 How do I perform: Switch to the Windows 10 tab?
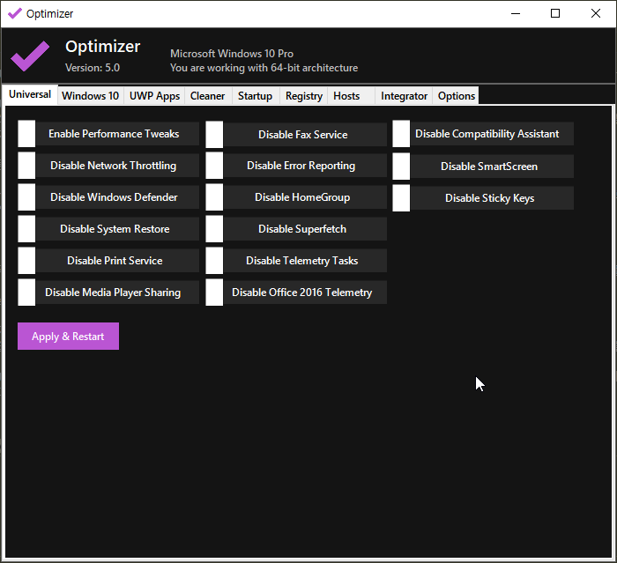coord(91,96)
